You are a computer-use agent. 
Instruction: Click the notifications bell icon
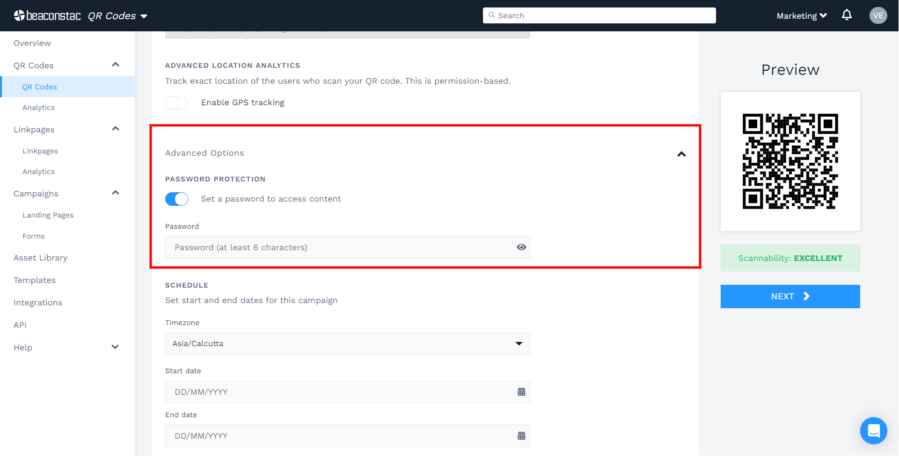pyautogui.click(x=847, y=15)
